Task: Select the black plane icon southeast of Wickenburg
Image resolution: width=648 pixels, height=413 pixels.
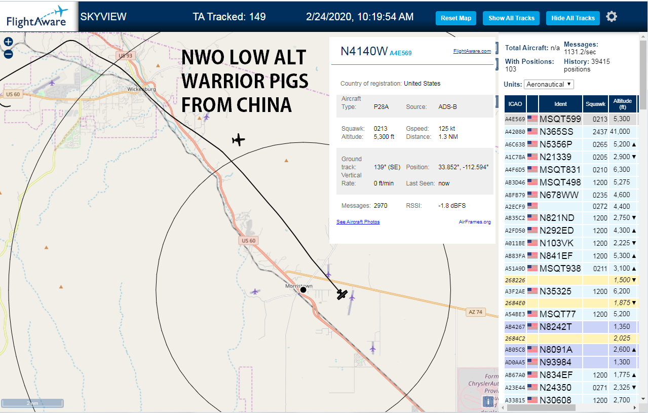Action: (238, 140)
